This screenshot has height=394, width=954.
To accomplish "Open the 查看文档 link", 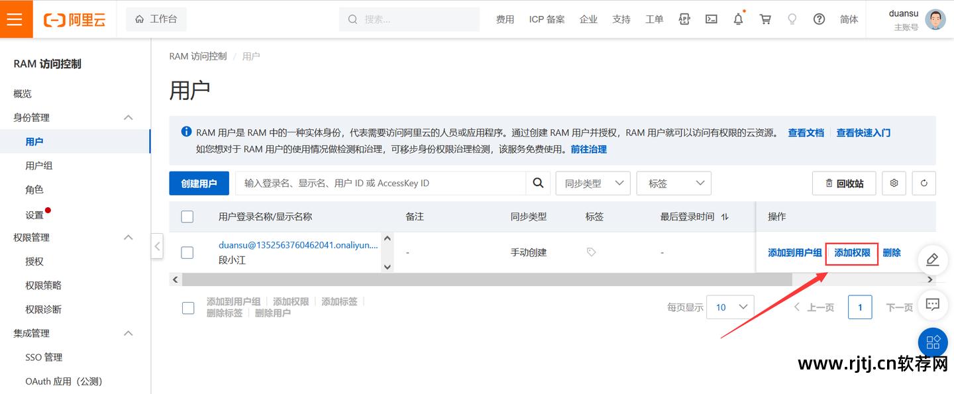I will tap(806, 132).
